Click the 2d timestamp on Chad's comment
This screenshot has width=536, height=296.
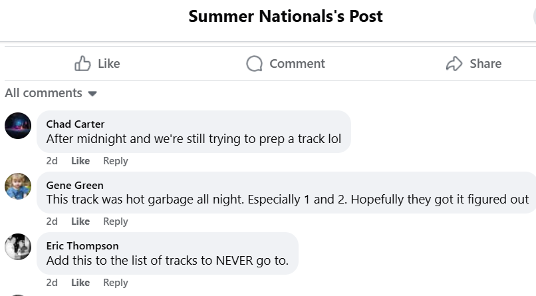[52, 161]
